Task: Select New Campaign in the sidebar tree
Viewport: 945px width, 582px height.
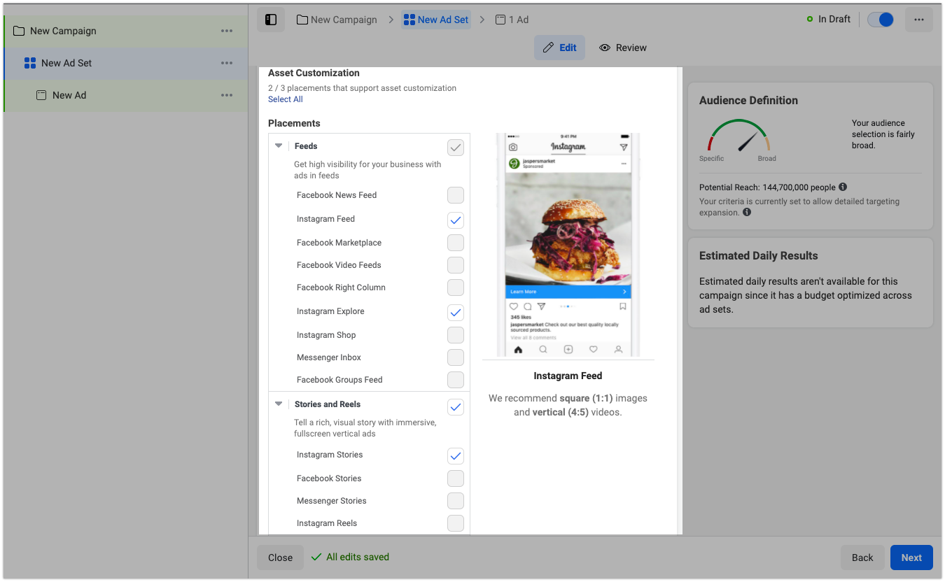Action: [x=63, y=31]
